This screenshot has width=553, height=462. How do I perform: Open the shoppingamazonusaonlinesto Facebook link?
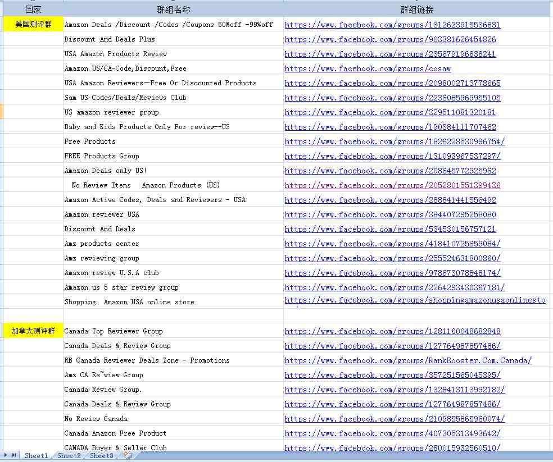coord(415,300)
